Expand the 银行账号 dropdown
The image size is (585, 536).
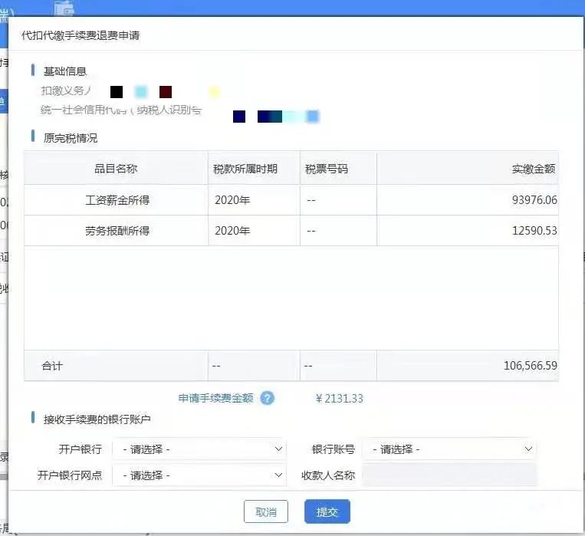(449, 449)
